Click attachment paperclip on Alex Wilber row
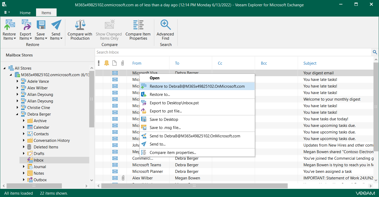This screenshot has width=379, height=197. 123,178
